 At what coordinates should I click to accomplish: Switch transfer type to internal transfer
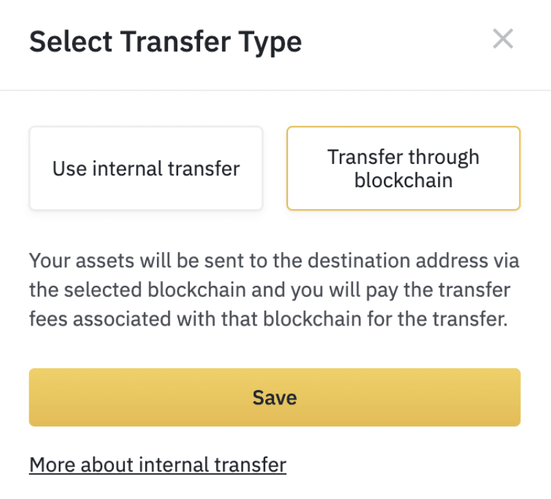[x=146, y=169]
